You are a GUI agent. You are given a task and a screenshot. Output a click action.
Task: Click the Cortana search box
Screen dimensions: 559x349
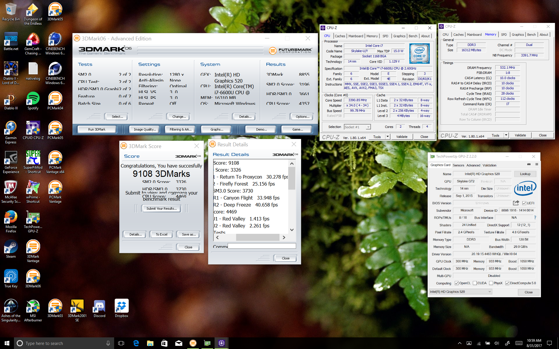64,343
